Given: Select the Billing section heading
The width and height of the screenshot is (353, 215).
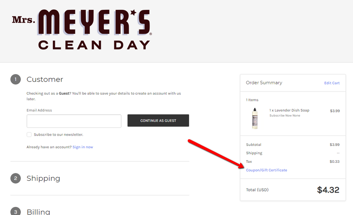Looking at the screenshot, I should click(x=38, y=211).
